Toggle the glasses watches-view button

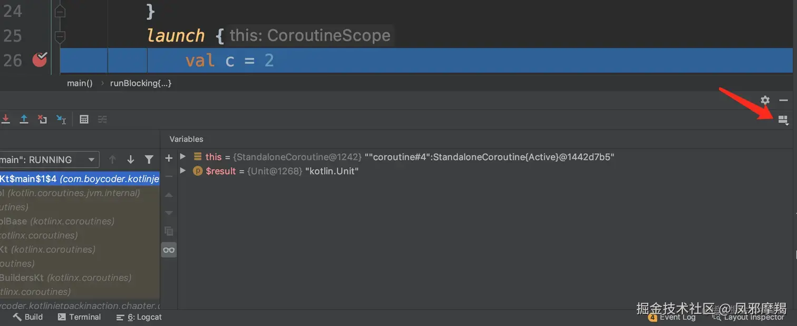click(169, 250)
